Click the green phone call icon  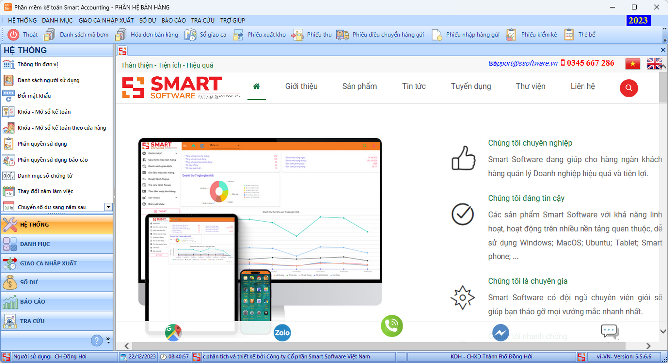point(392,326)
